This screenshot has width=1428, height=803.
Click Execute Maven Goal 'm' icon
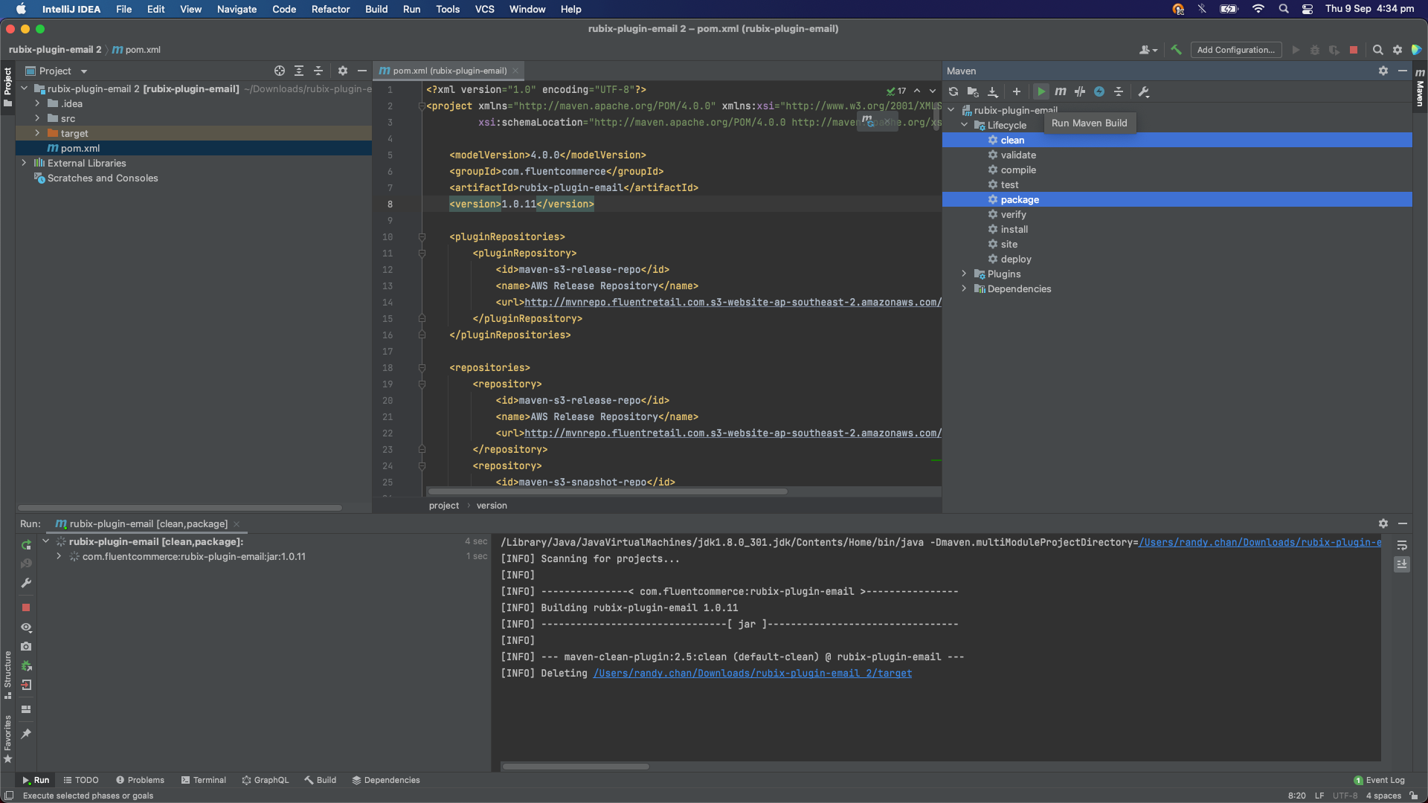(x=1060, y=91)
